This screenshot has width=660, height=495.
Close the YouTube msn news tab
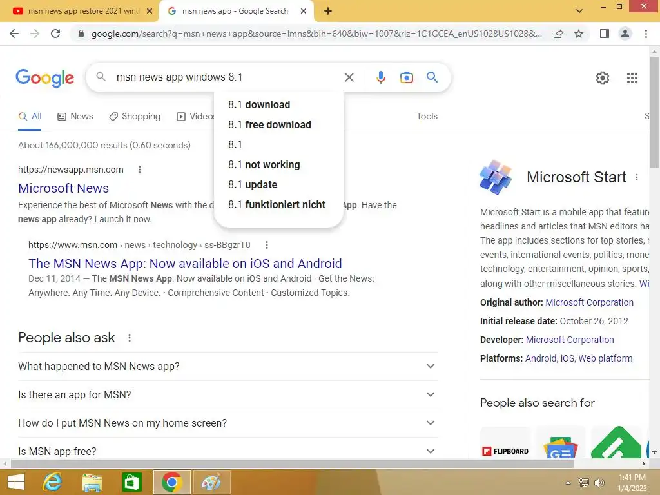point(150,12)
